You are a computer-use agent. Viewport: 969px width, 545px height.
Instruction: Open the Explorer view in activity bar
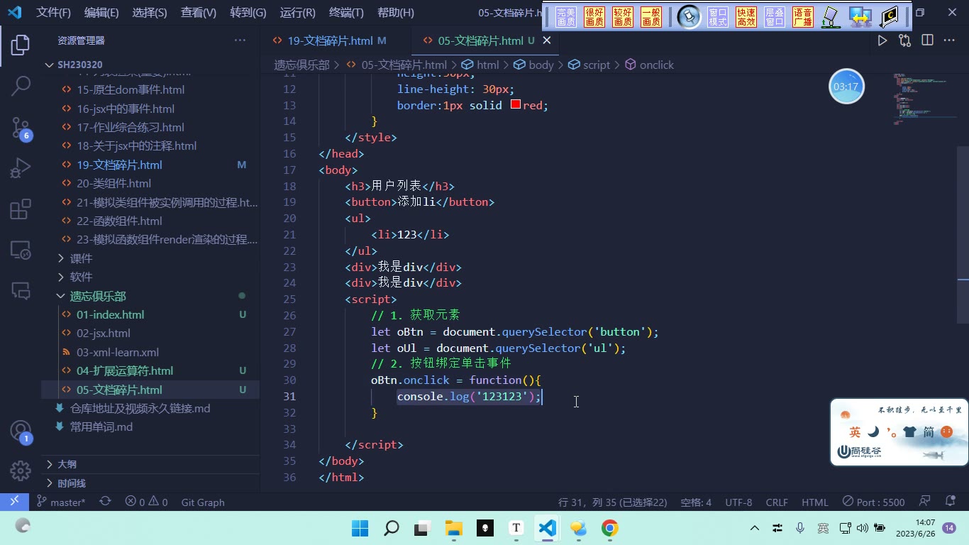click(x=21, y=46)
